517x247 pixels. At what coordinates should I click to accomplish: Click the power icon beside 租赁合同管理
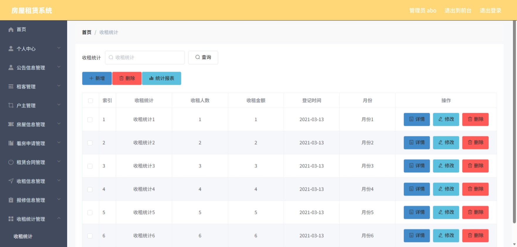click(11, 162)
